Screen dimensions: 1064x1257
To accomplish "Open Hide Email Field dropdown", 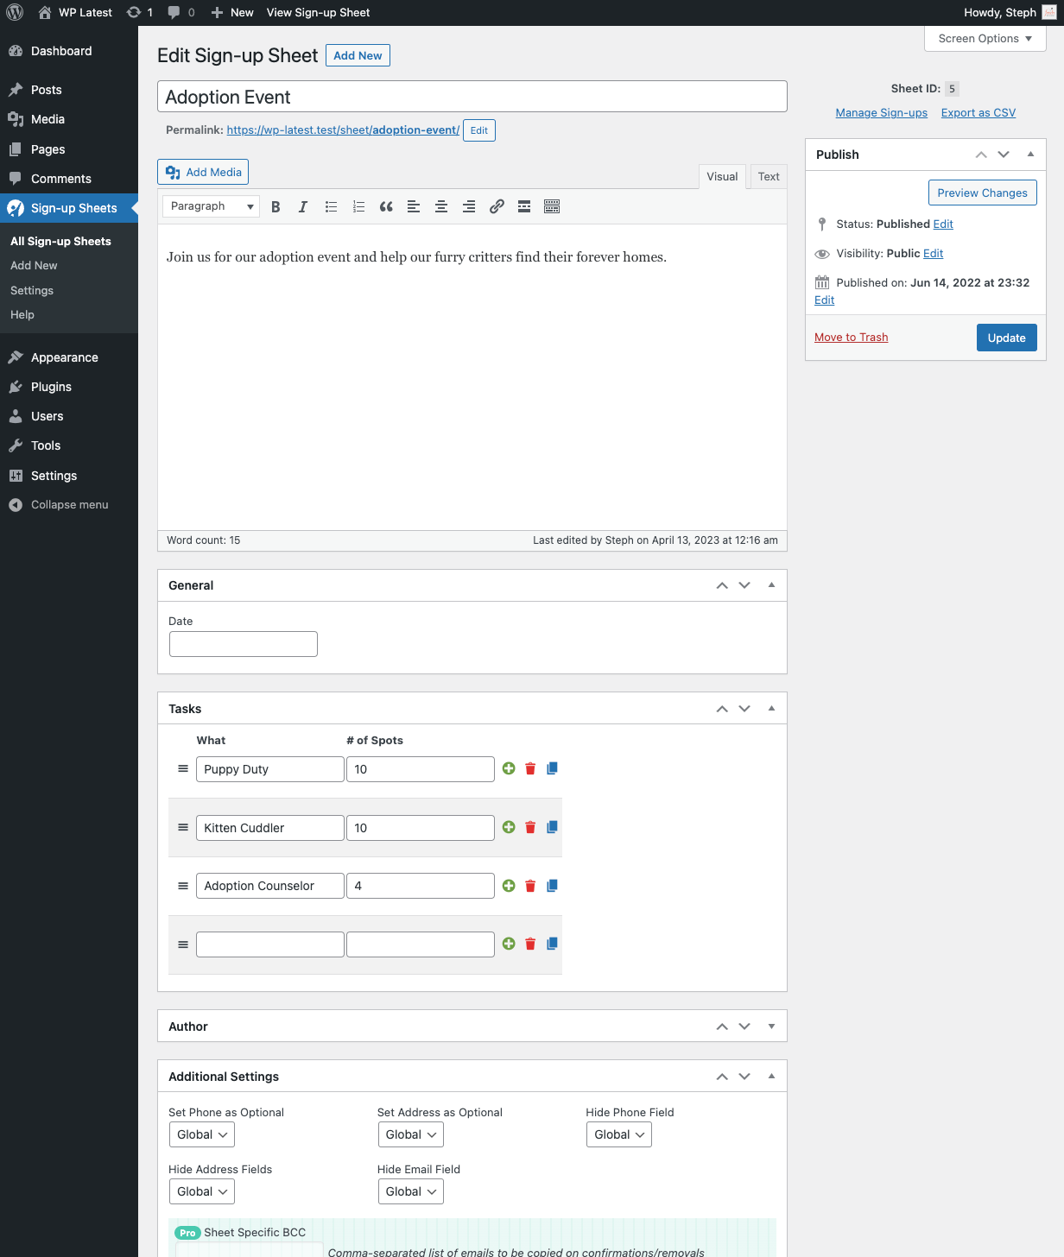I will tap(411, 1191).
